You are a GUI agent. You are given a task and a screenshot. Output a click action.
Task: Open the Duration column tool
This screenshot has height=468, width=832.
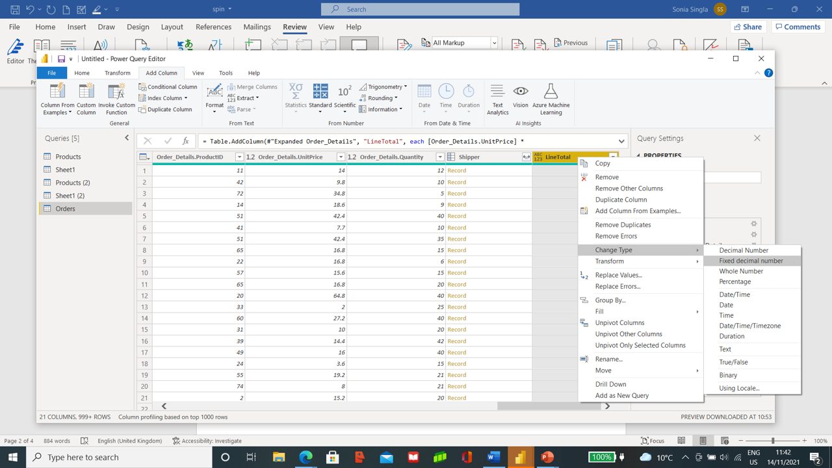pyautogui.click(x=469, y=97)
